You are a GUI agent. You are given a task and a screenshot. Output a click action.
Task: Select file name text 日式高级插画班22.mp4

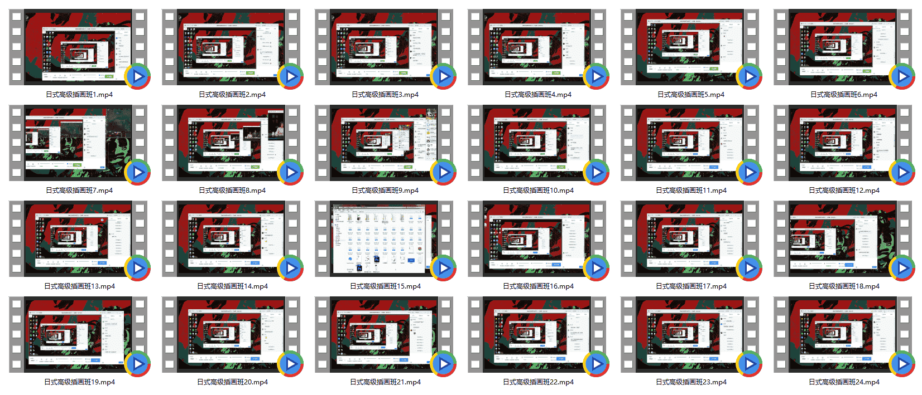(x=538, y=382)
